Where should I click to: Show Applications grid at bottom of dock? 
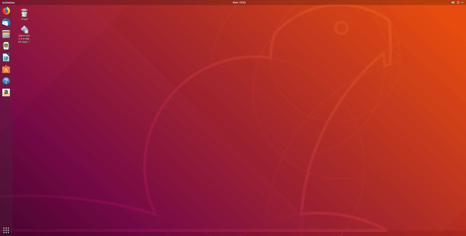tap(6, 230)
